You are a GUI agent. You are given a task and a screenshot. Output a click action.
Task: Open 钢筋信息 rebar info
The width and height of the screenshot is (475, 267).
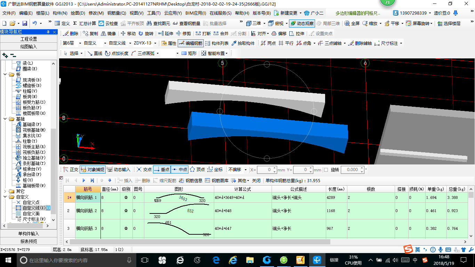pyautogui.click(x=191, y=180)
